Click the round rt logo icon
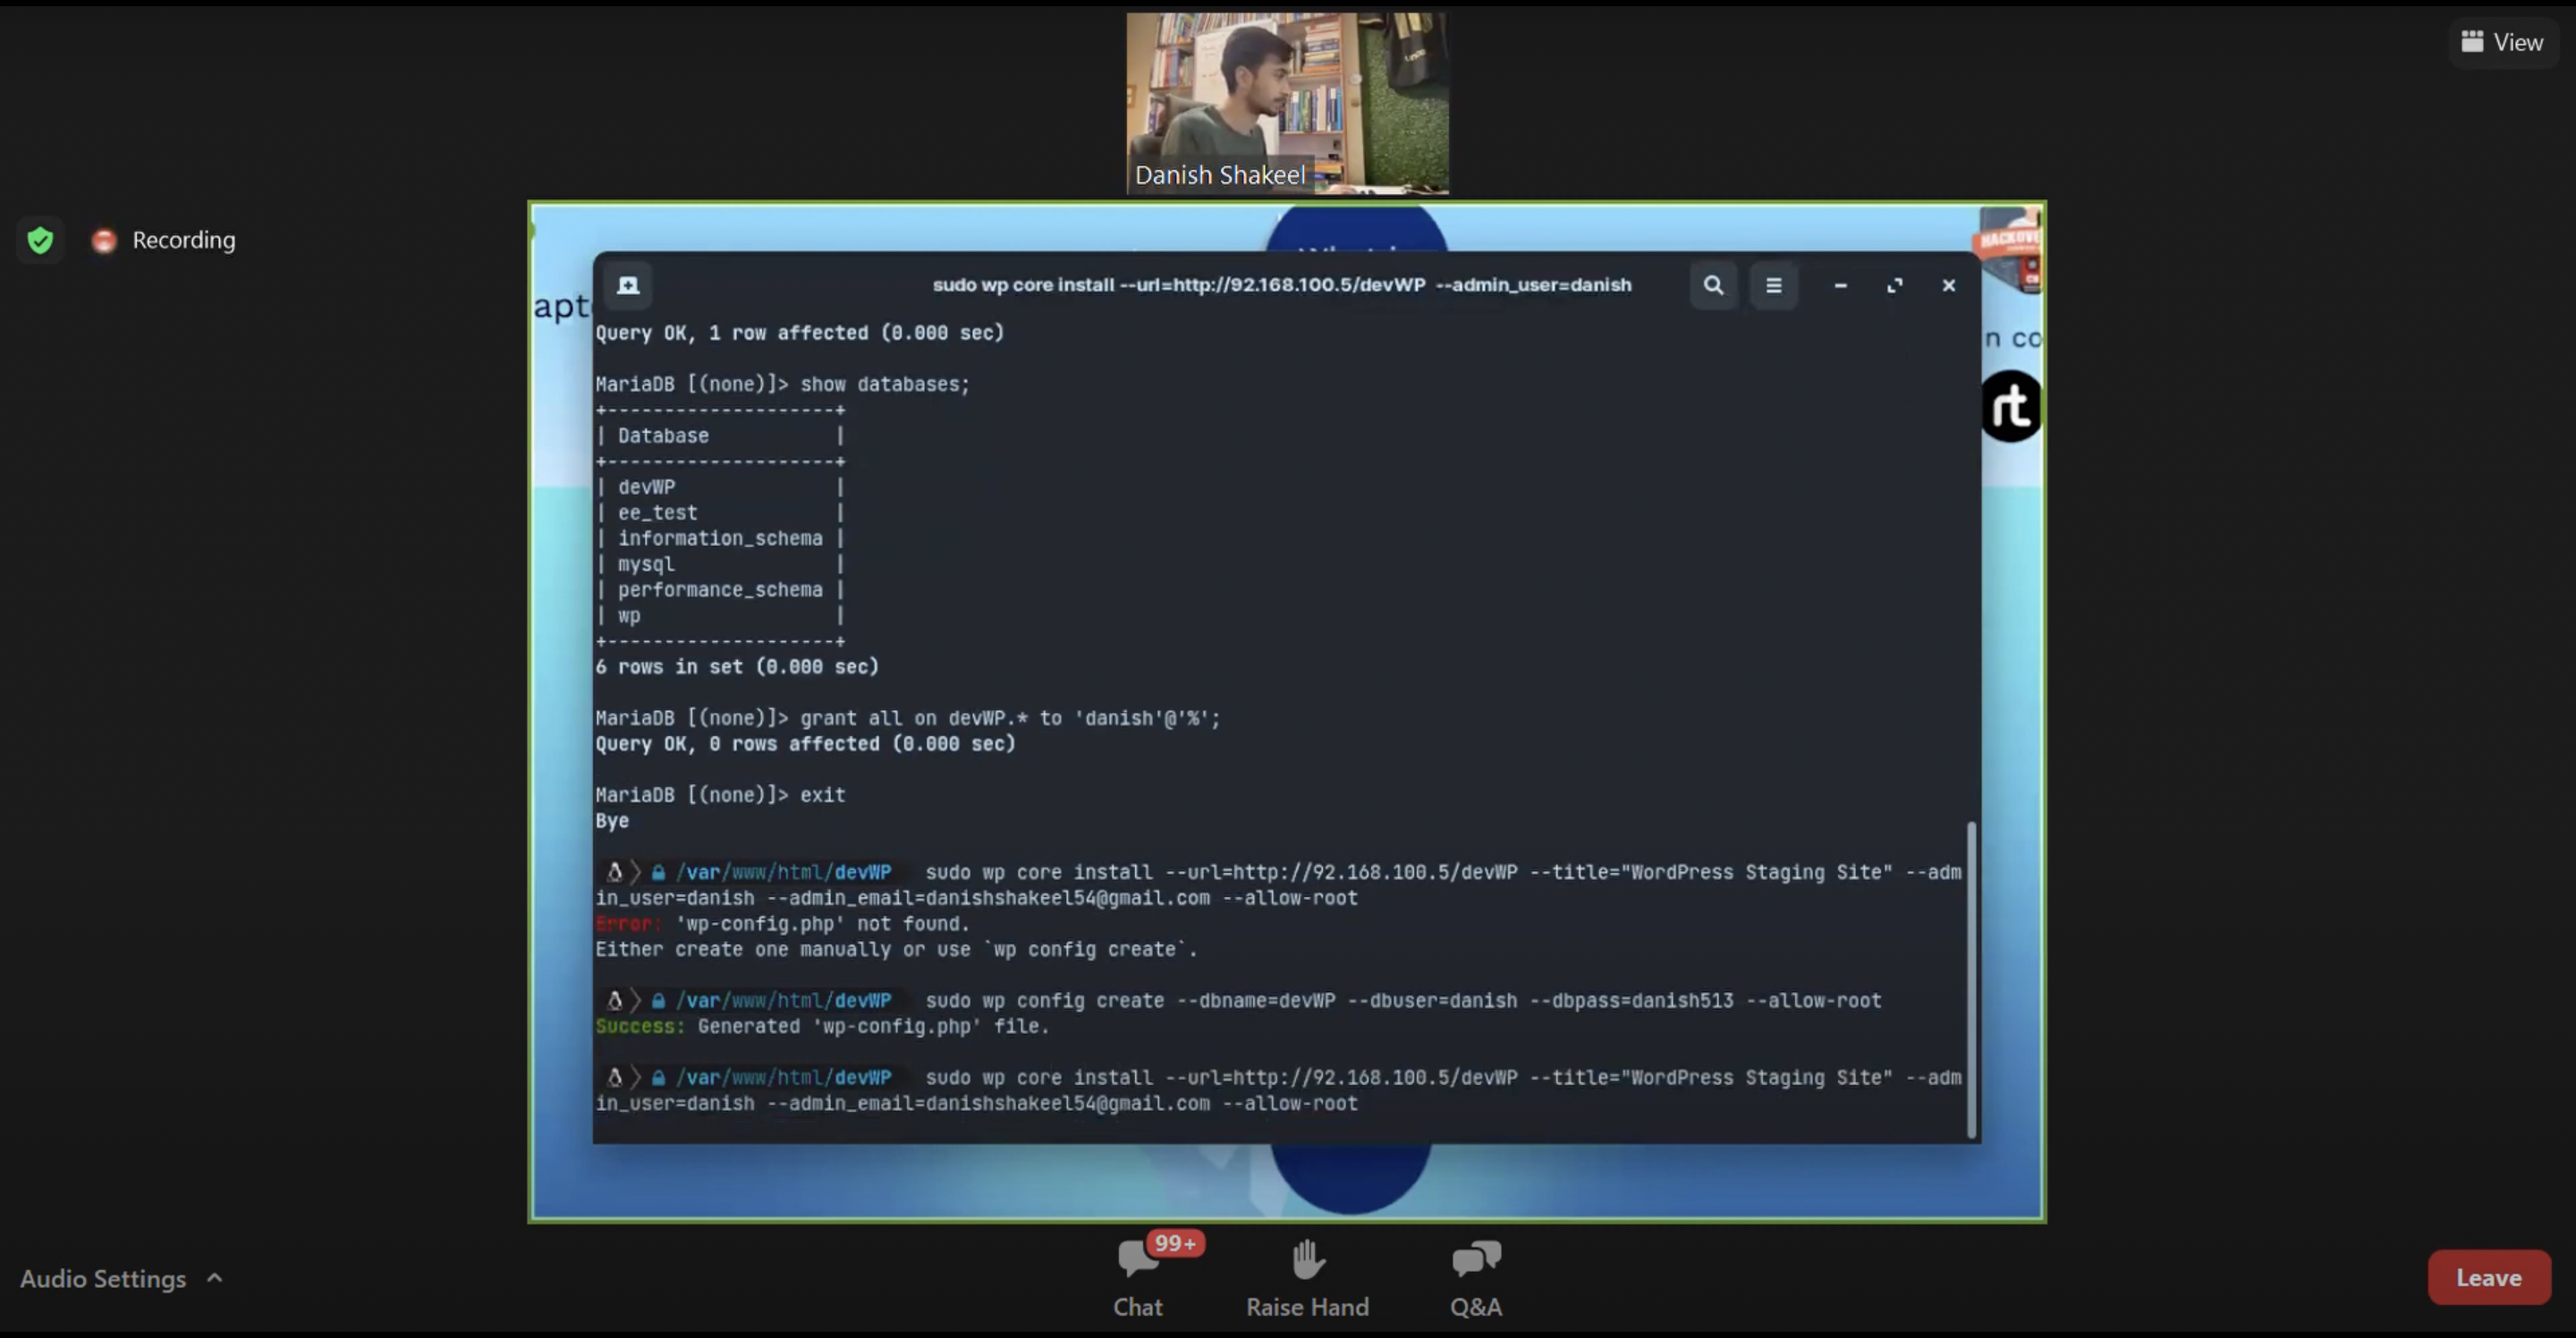The height and width of the screenshot is (1338, 2576). (2011, 406)
